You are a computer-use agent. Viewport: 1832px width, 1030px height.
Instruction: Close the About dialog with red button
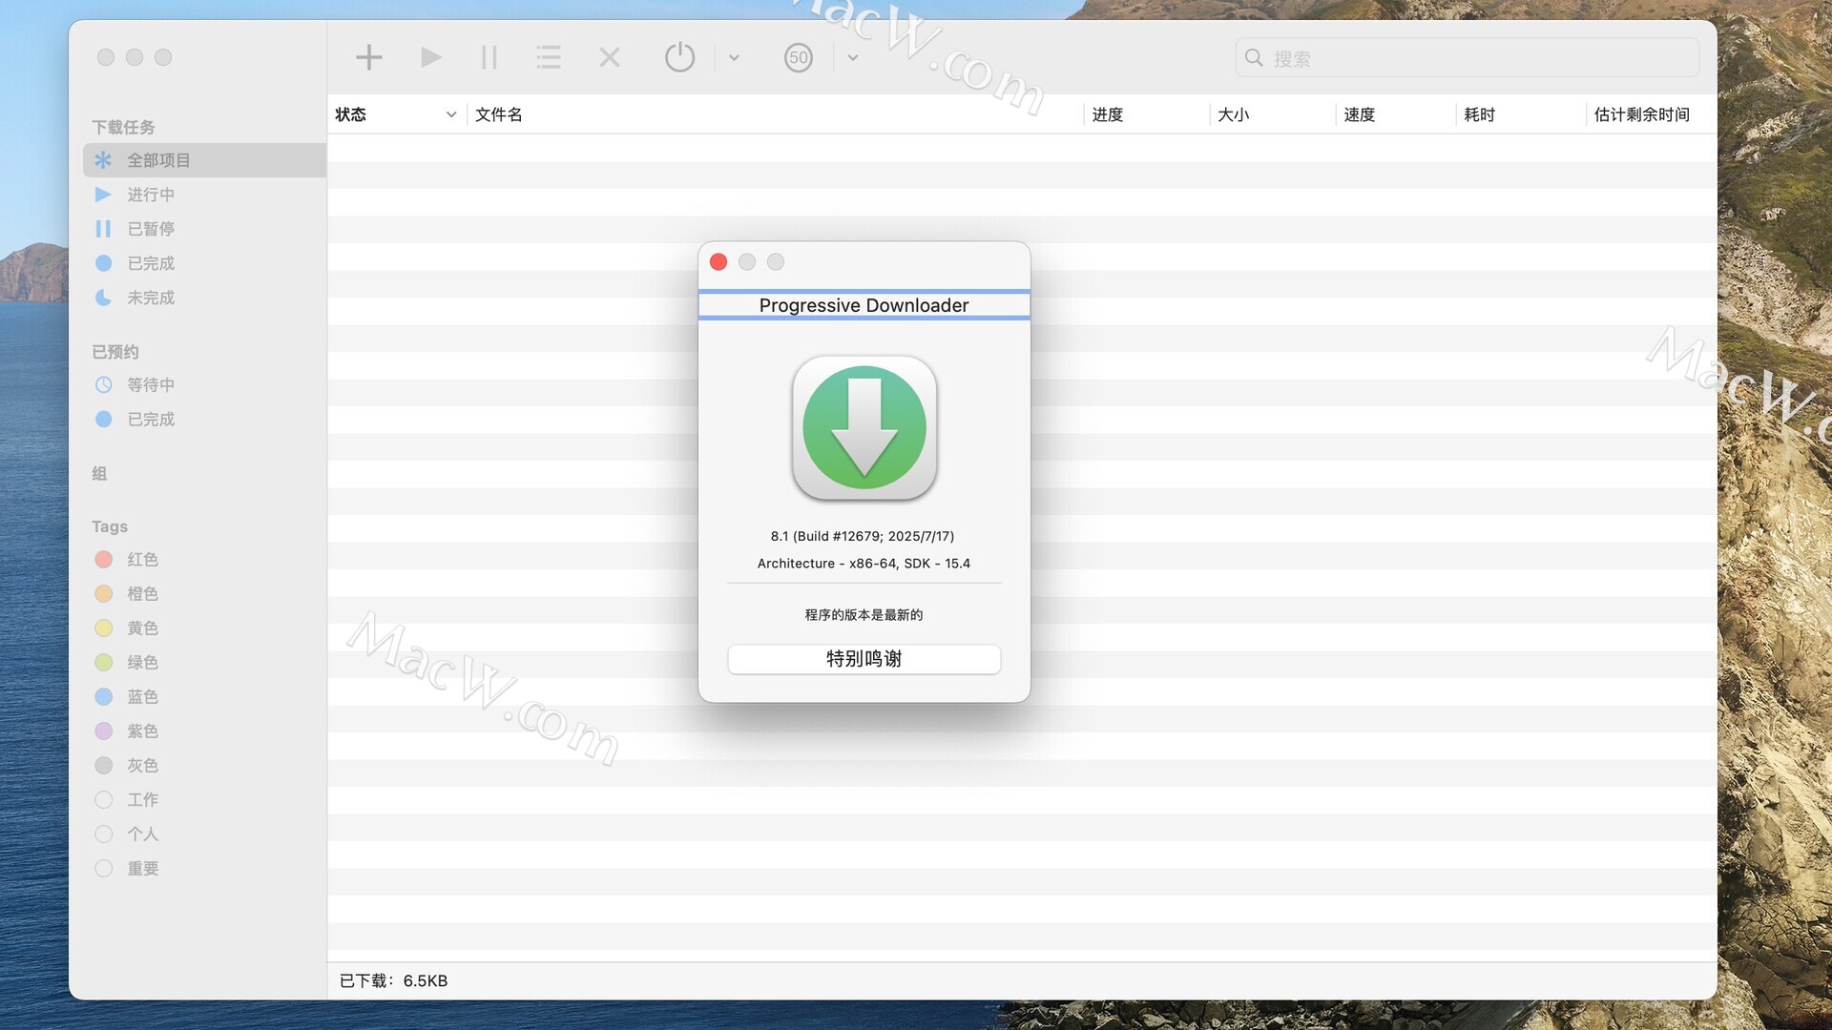718,261
